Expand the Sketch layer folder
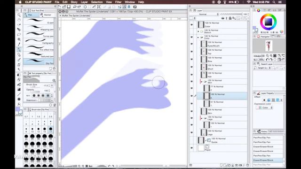This screenshot has width=301, height=169. coord(198,31)
